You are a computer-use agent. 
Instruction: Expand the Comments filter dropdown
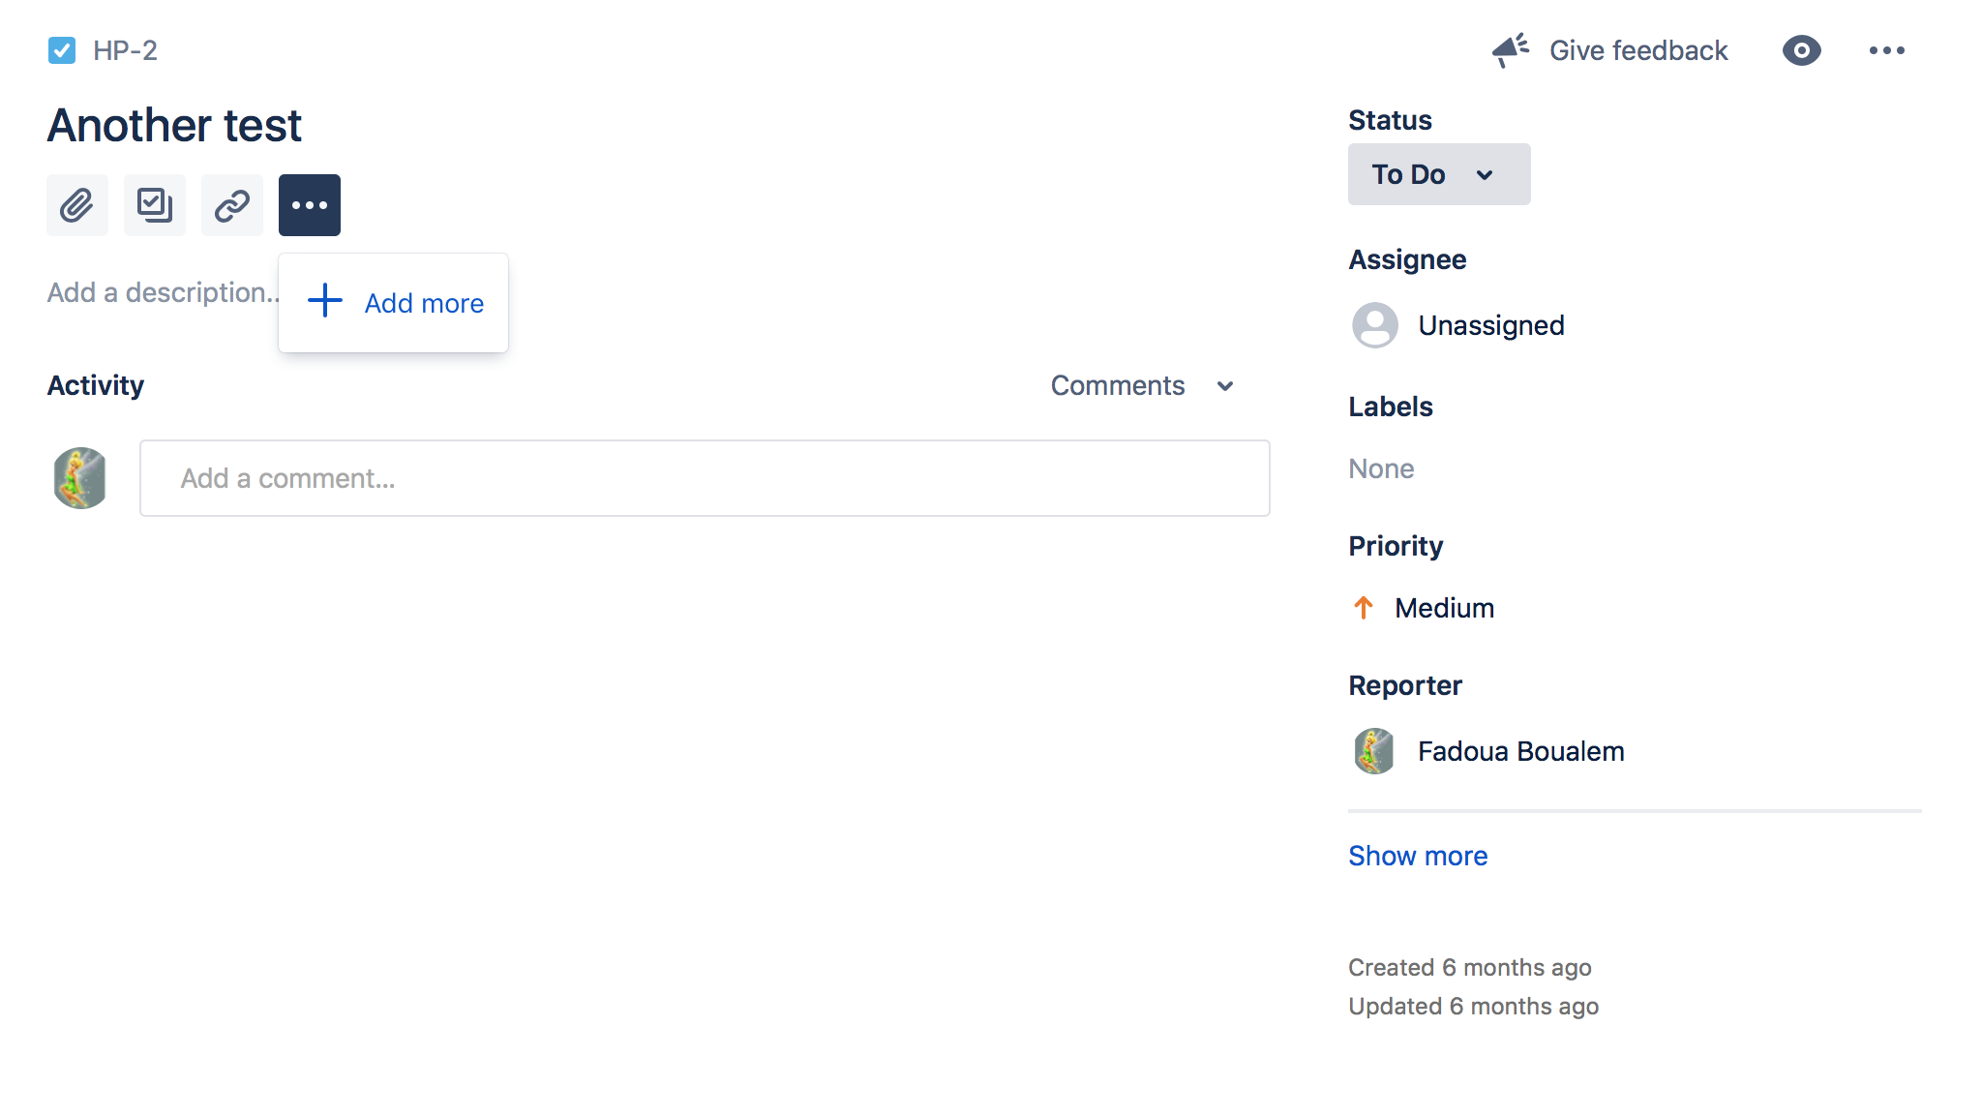coord(1225,385)
